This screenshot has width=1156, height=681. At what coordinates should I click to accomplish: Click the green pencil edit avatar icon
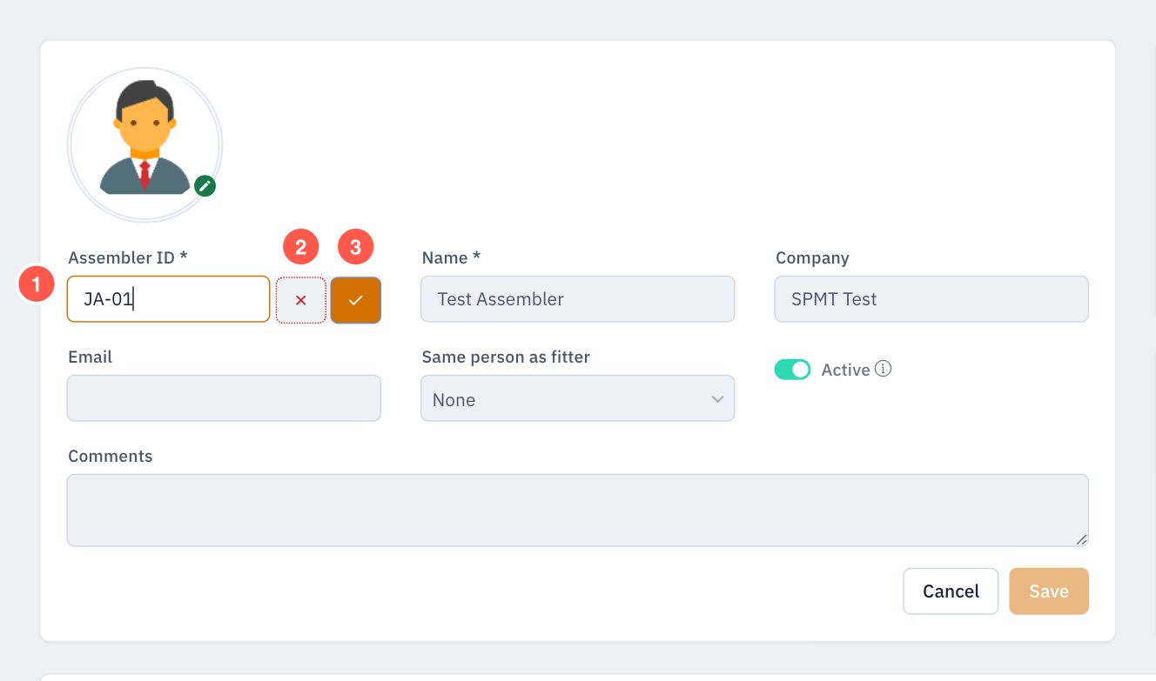[x=205, y=185]
